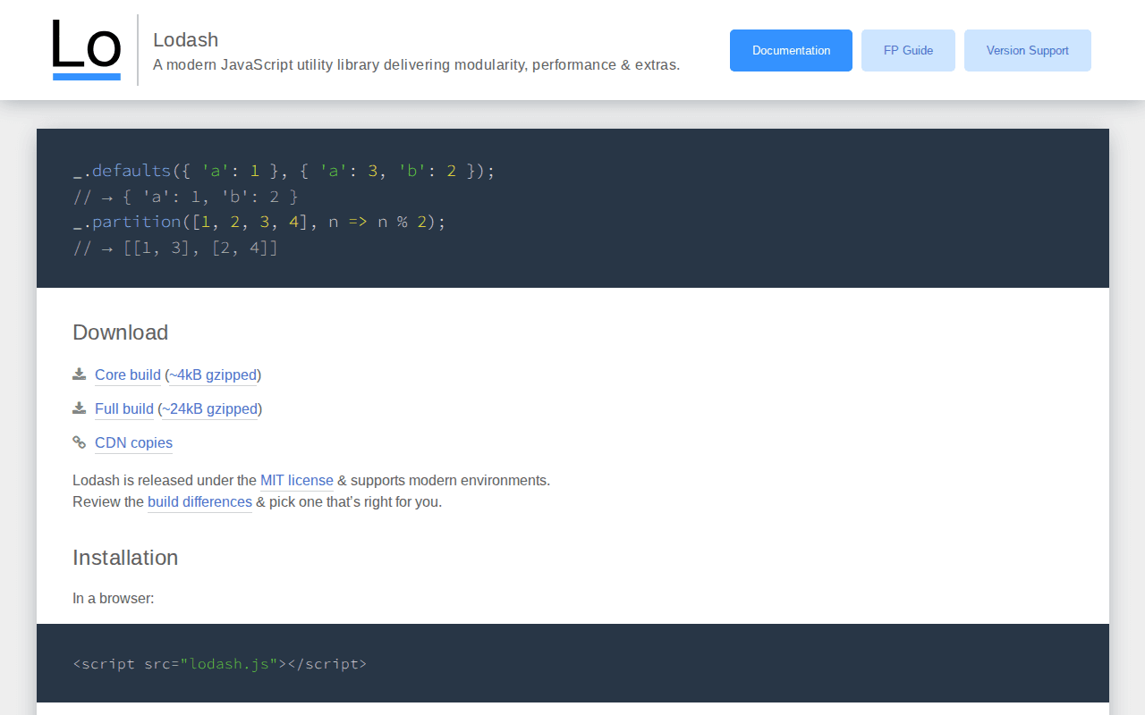
Task: Download the Full build link
Action: click(x=124, y=409)
